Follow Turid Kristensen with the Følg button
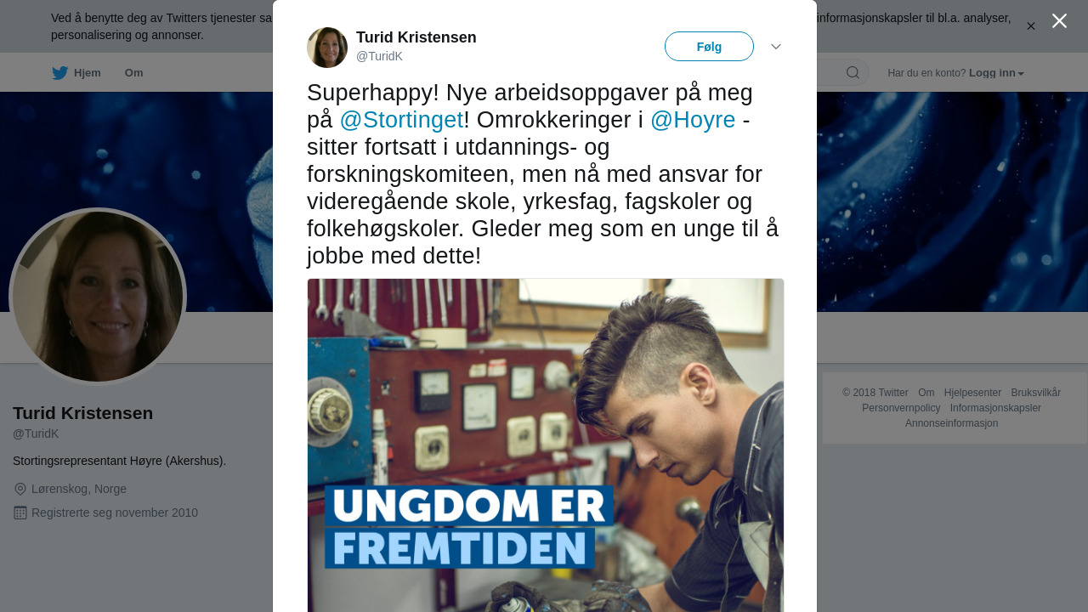This screenshot has height=612, width=1088. (709, 47)
